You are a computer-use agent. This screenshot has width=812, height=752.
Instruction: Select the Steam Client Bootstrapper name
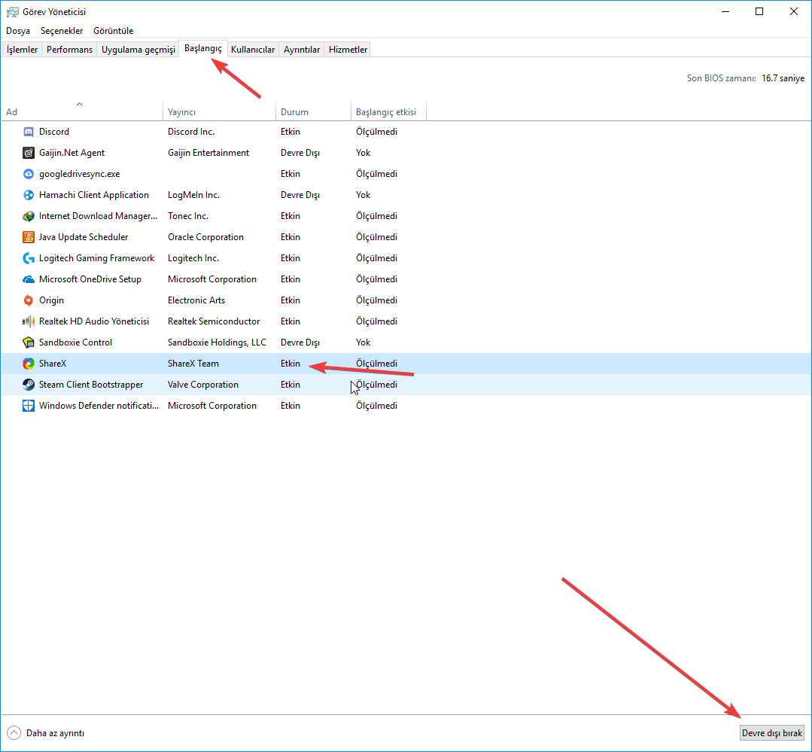90,385
